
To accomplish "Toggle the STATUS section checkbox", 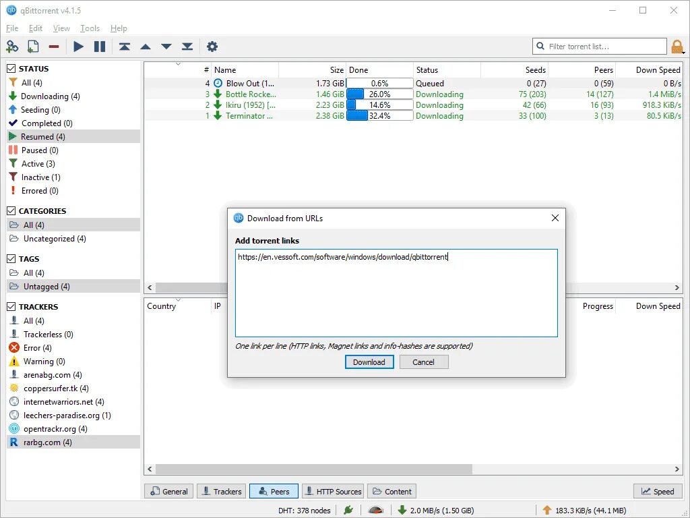I will click(x=11, y=69).
